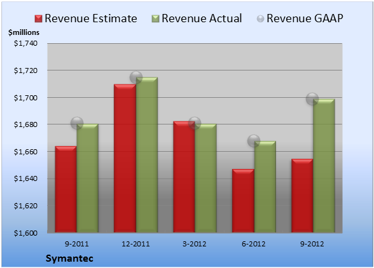Click the 6-2012 category label
Image resolution: width=374 pixels, height=268 pixels.
click(253, 244)
